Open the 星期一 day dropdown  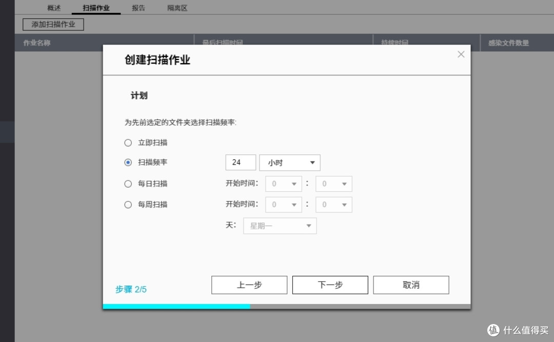click(x=280, y=226)
